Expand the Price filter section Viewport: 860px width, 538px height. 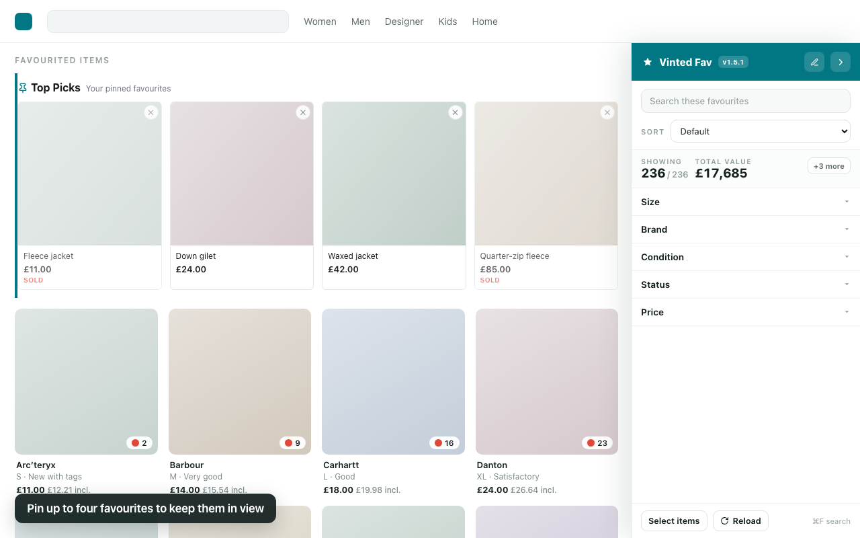[x=746, y=312]
